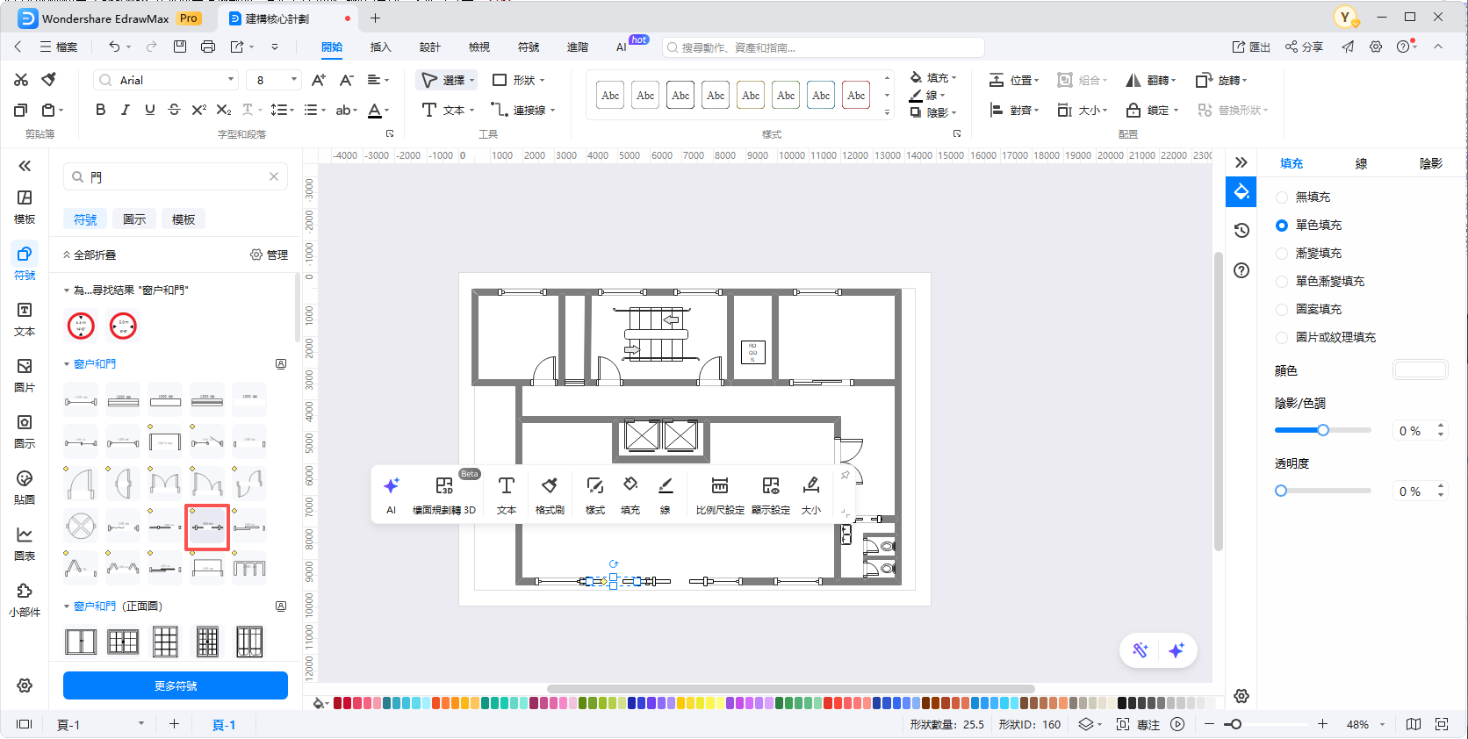Screen dimensions: 1468x739
Task: Click the history icon in right panel
Action: point(1241,230)
